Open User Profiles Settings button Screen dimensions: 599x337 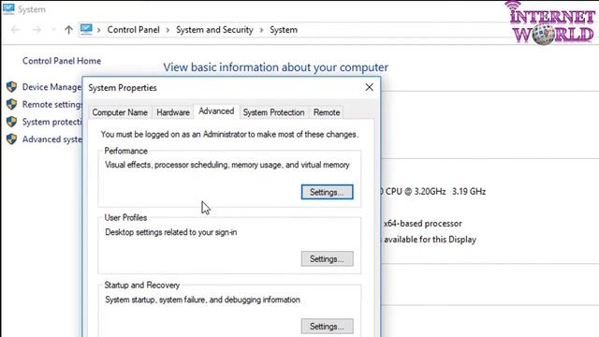click(327, 259)
